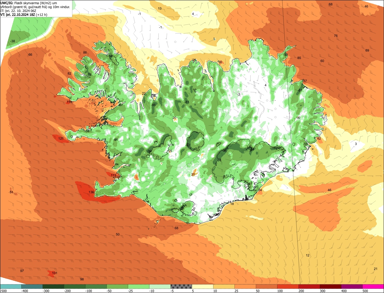Click the teal swatch between -500 and -400

(x=11, y=286)
